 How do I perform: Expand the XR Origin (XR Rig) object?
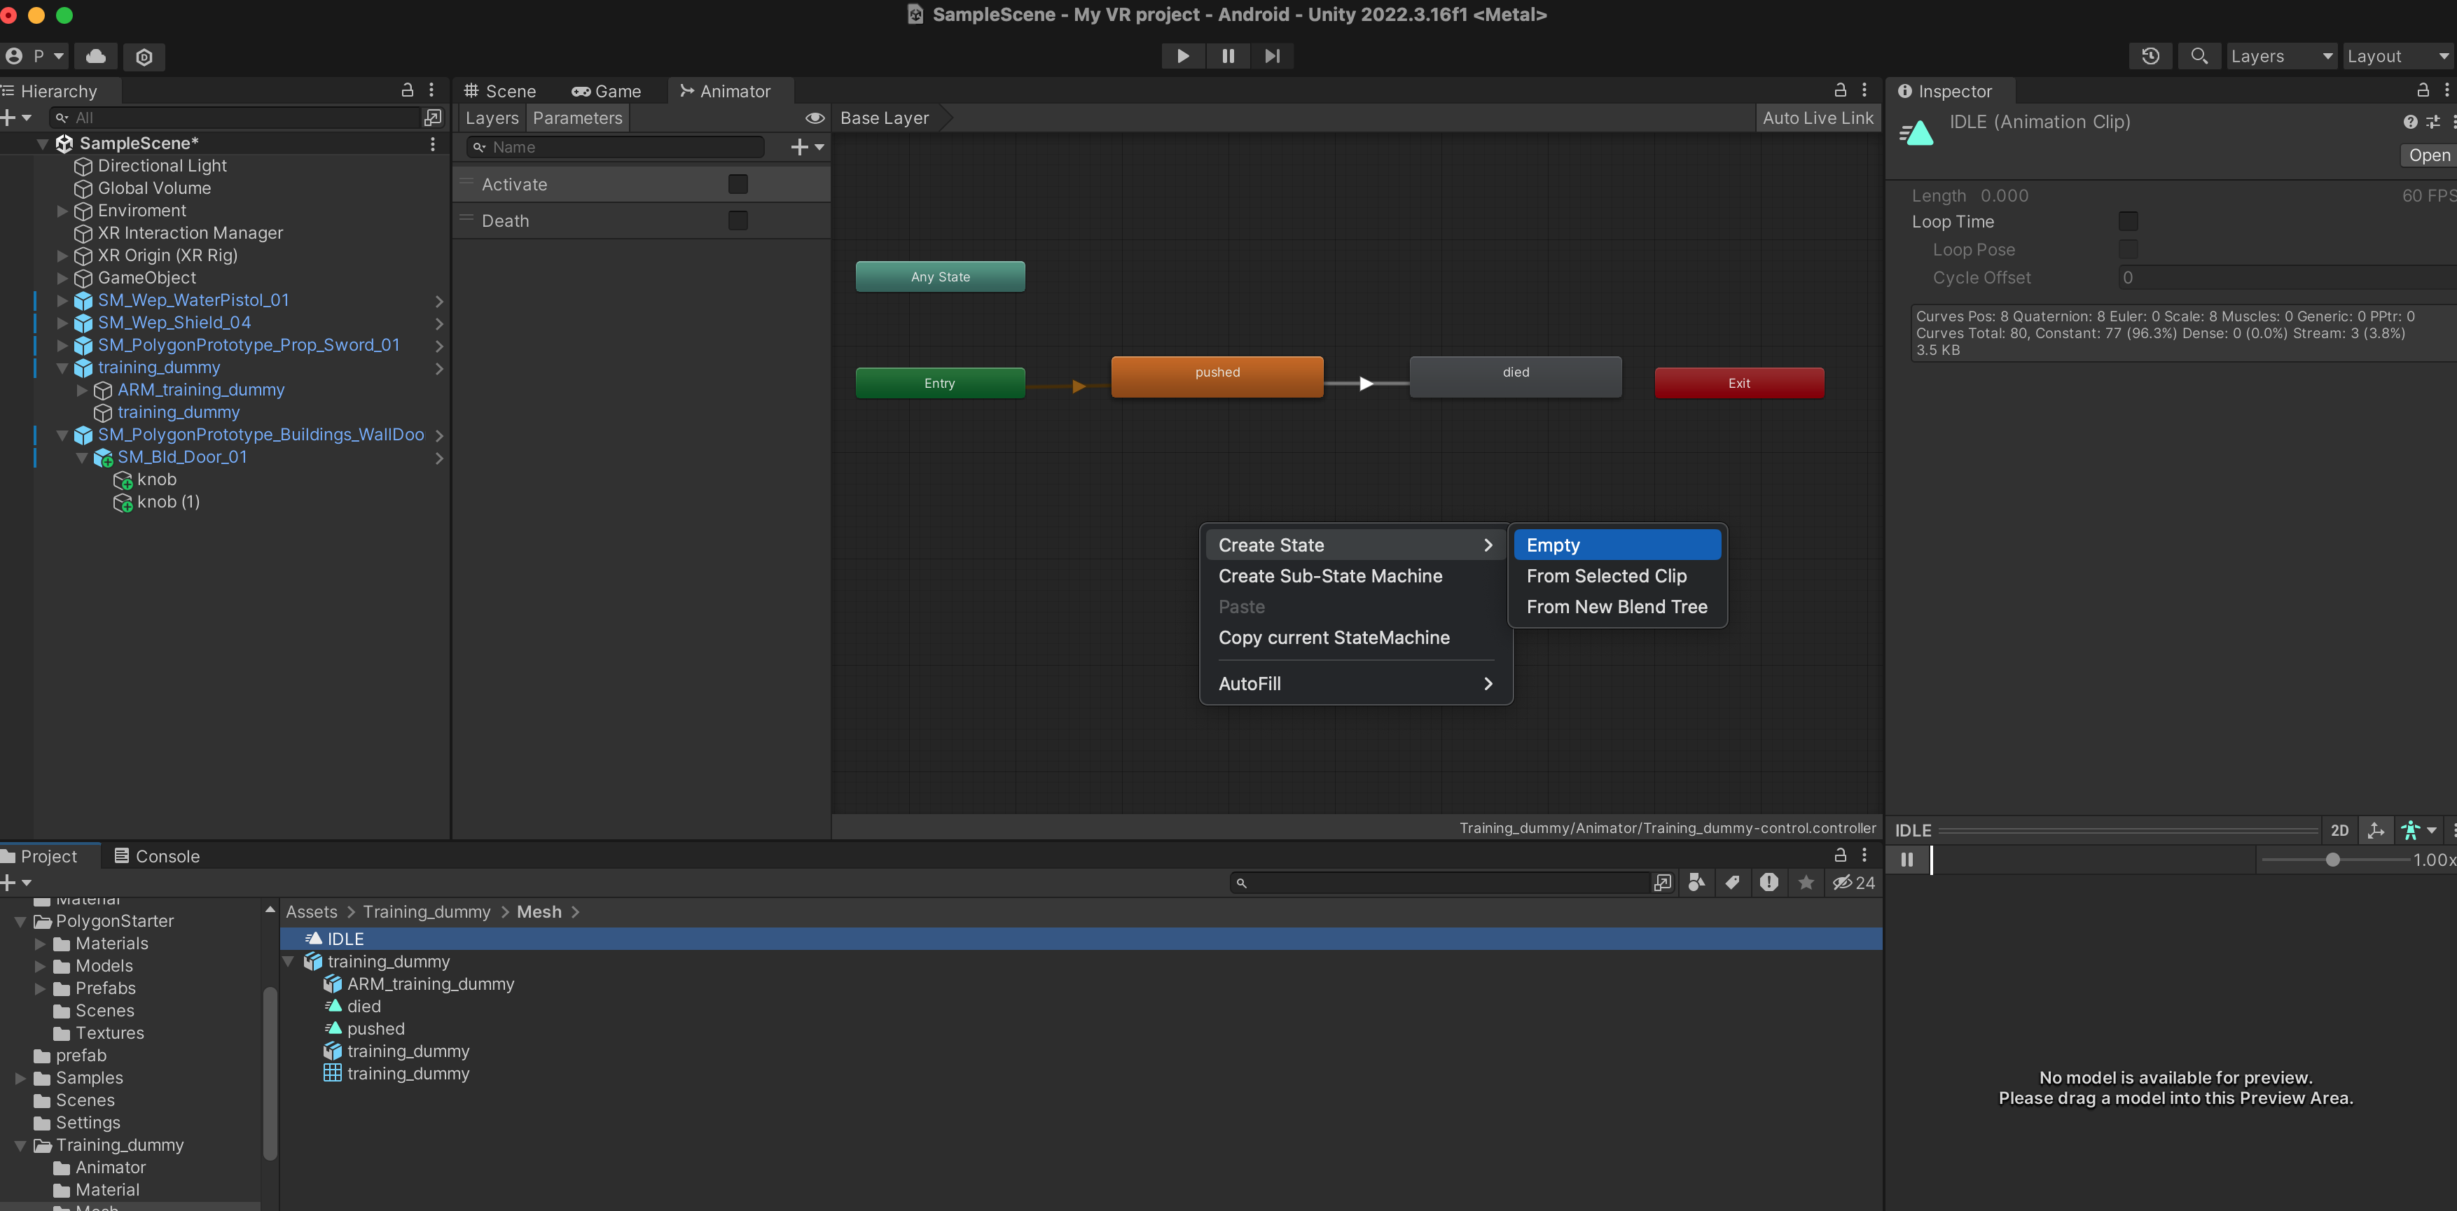63,255
